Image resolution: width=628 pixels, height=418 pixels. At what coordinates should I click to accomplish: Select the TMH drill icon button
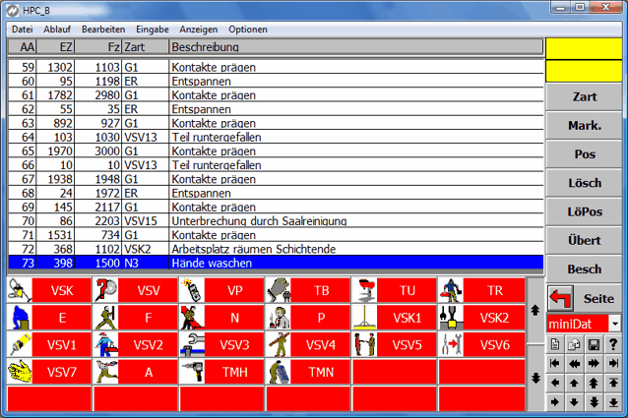click(x=221, y=372)
